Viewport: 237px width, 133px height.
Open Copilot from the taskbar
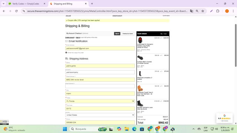[119, 129]
